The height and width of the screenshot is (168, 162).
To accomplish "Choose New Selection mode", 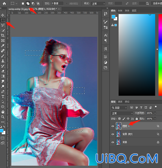I will 23,4.
